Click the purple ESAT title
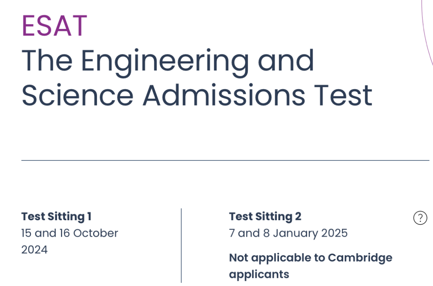 tap(55, 26)
